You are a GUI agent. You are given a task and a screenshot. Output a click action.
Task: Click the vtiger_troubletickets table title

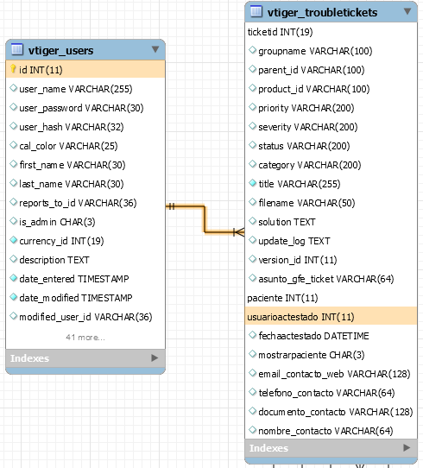click(322, 12)
